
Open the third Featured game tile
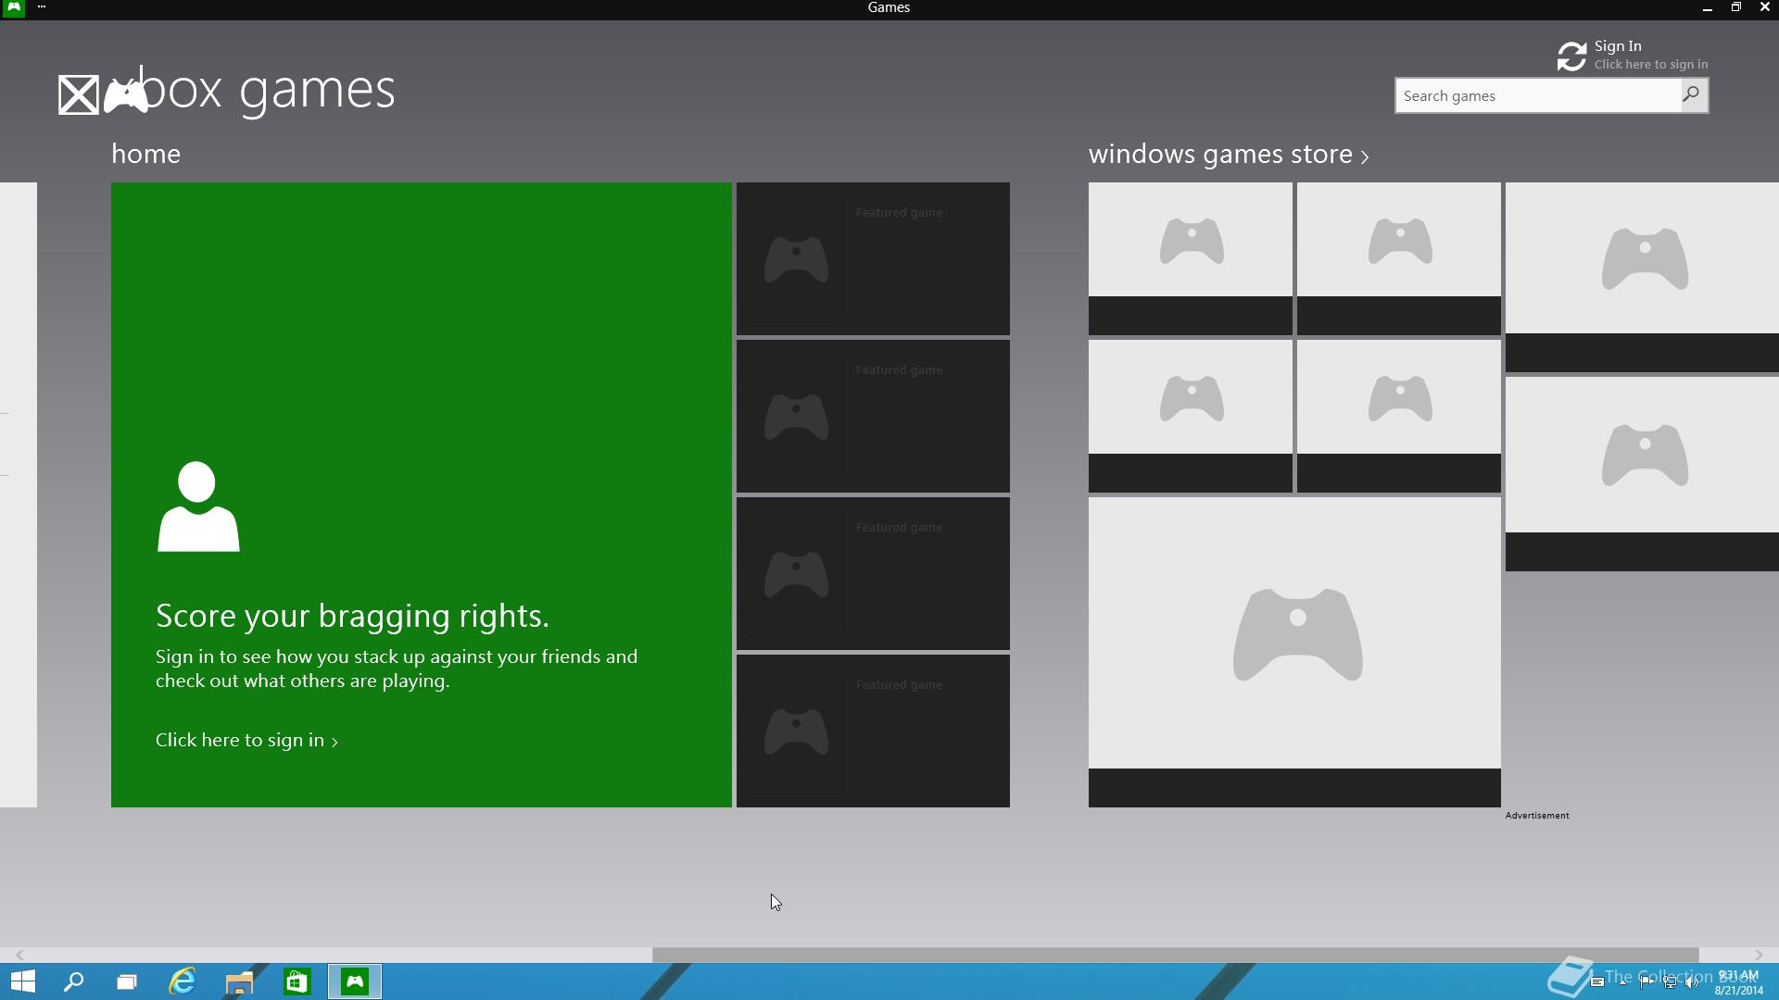coord(873,573)
